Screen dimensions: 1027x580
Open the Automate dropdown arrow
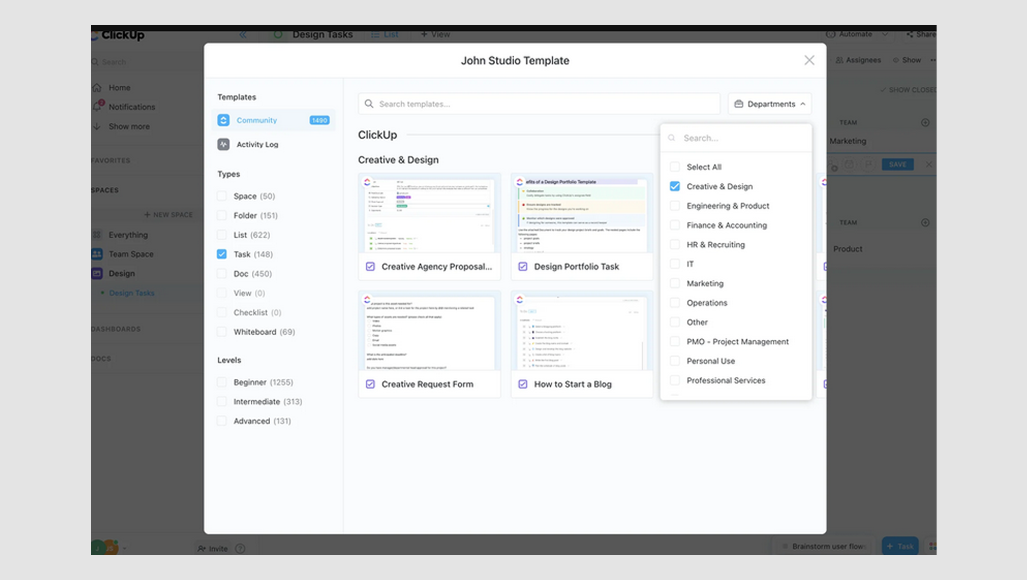tap(885, 34)
